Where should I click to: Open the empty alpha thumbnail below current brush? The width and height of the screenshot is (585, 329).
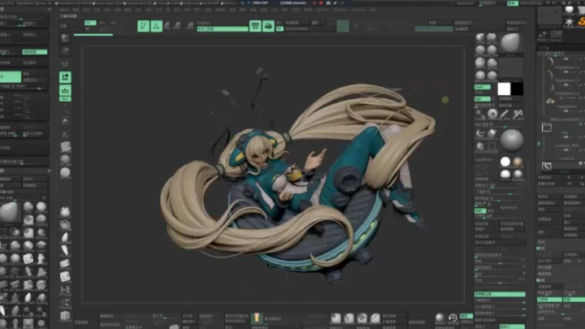[x=510, y=67]
